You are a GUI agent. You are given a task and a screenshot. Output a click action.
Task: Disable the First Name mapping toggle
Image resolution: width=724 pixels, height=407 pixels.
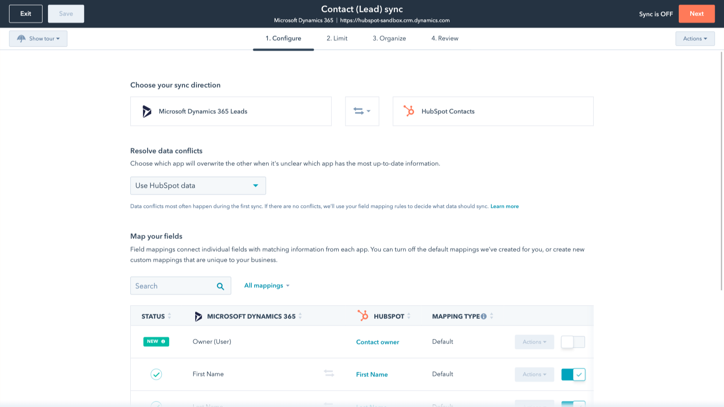click(573, 375)
